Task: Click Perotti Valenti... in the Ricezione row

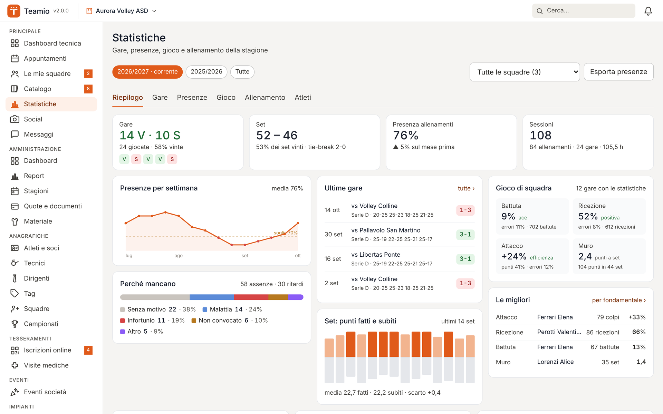Action: pyautogui.click(x=559, y=332)
